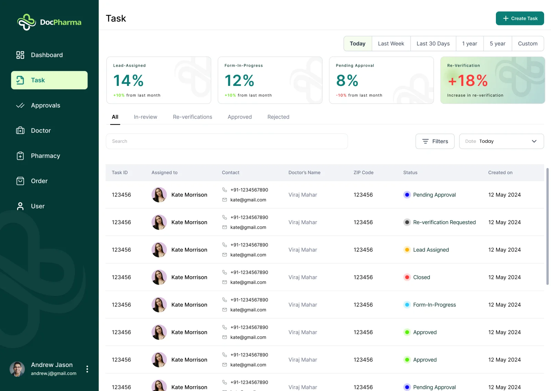Click the table vertical scrollbar

click(547, 226)
